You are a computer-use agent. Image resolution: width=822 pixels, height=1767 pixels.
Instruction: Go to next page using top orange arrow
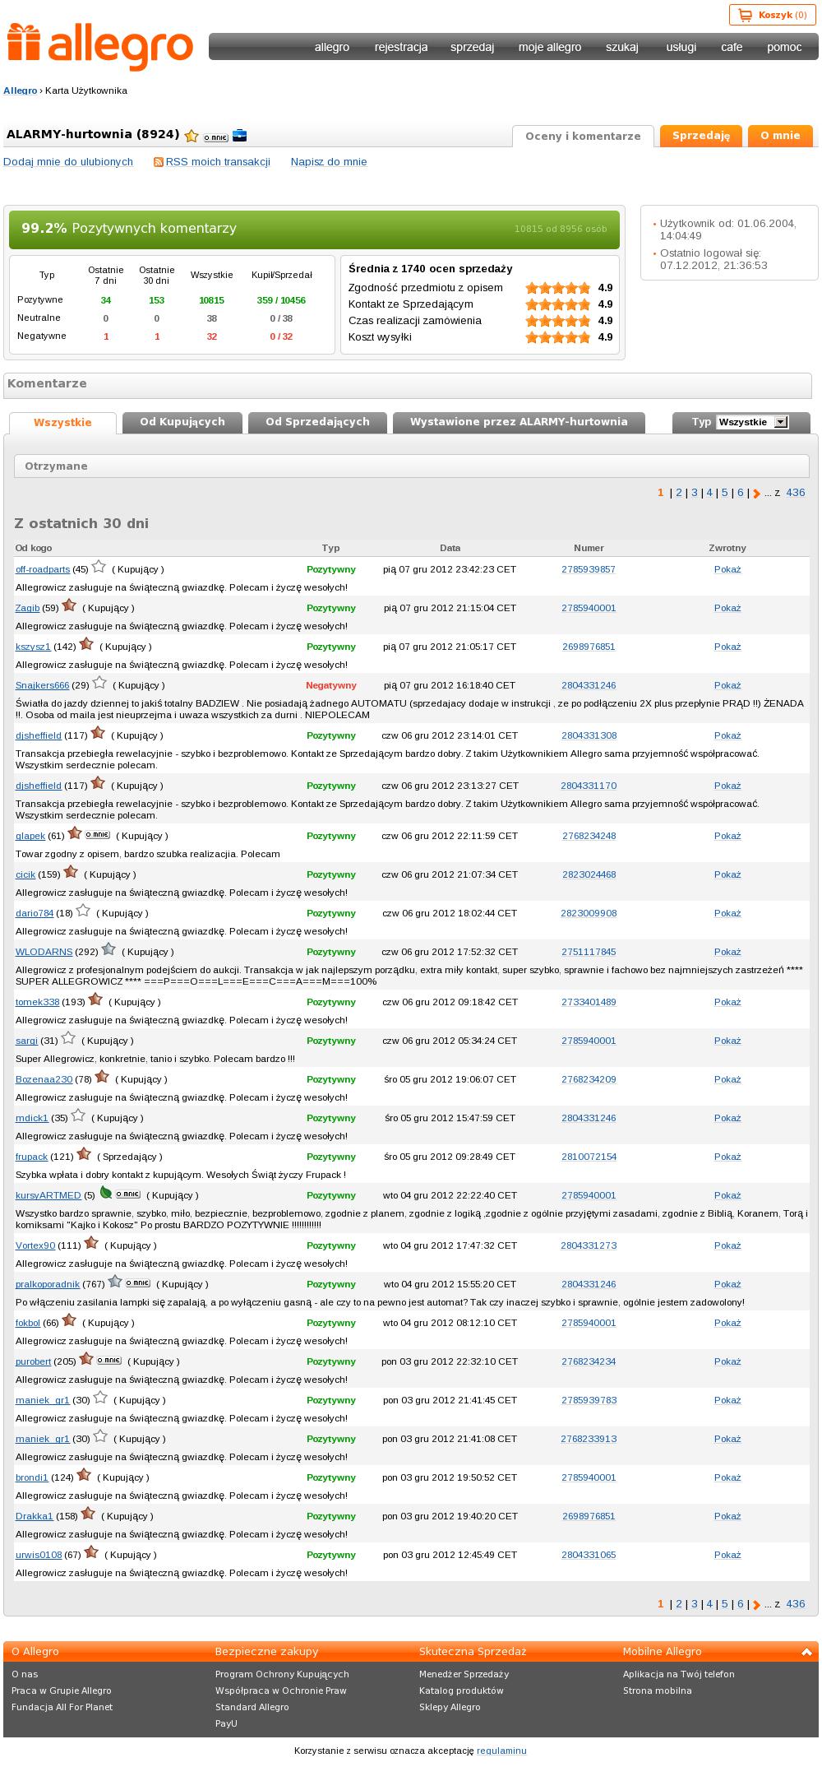(x=756, y=494)
